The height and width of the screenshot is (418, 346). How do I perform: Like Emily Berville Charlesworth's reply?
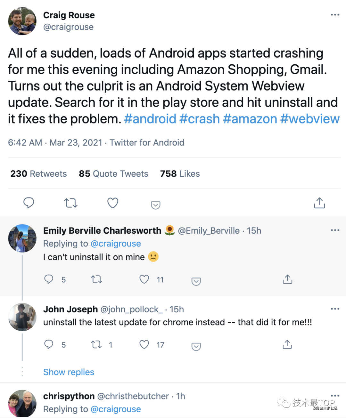pos(144,279)
